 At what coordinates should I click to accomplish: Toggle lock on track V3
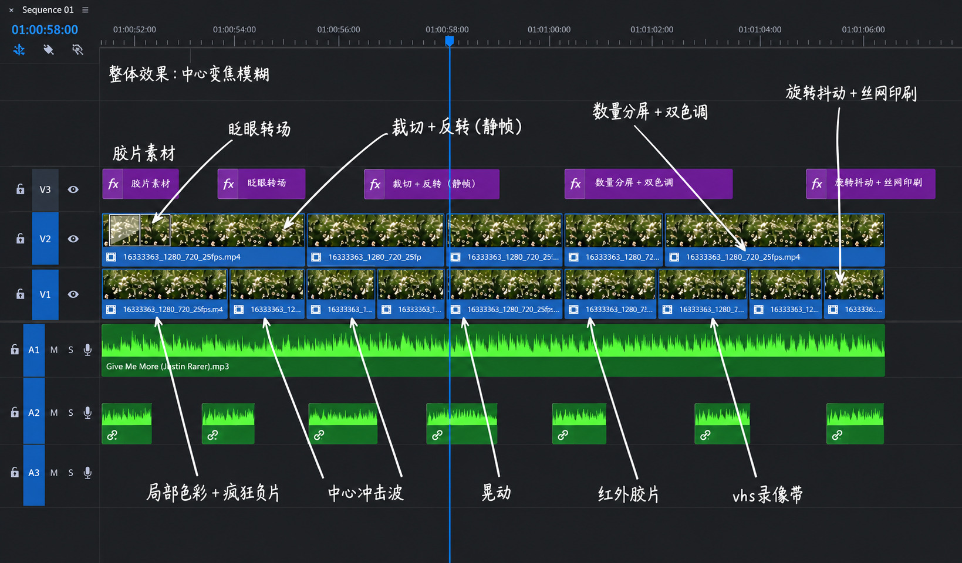click(20, 189)
